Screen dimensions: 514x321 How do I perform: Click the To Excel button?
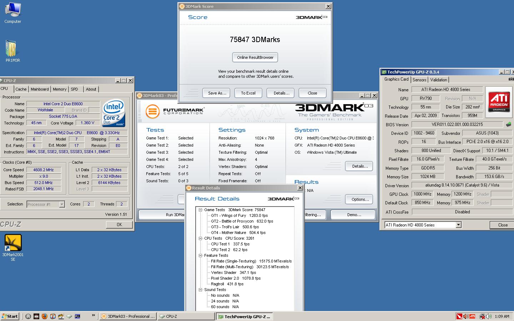coord(248,93)
